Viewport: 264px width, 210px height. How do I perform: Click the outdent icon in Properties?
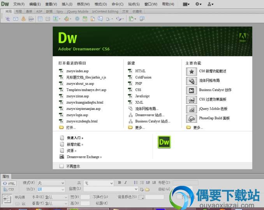tap(148, 183)
